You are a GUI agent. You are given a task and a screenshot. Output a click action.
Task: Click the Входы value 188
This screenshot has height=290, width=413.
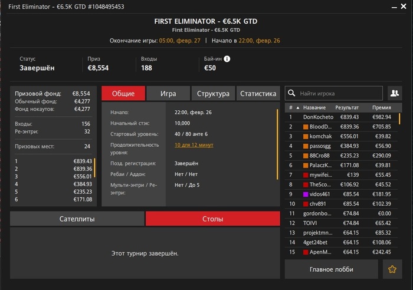tap(146, 68)
